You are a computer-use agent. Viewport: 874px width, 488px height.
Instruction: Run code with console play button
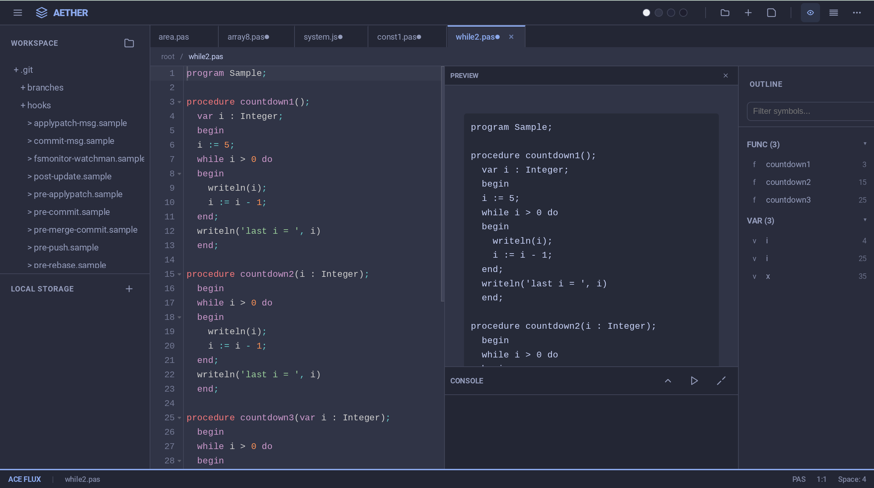[x=694, y=381]
